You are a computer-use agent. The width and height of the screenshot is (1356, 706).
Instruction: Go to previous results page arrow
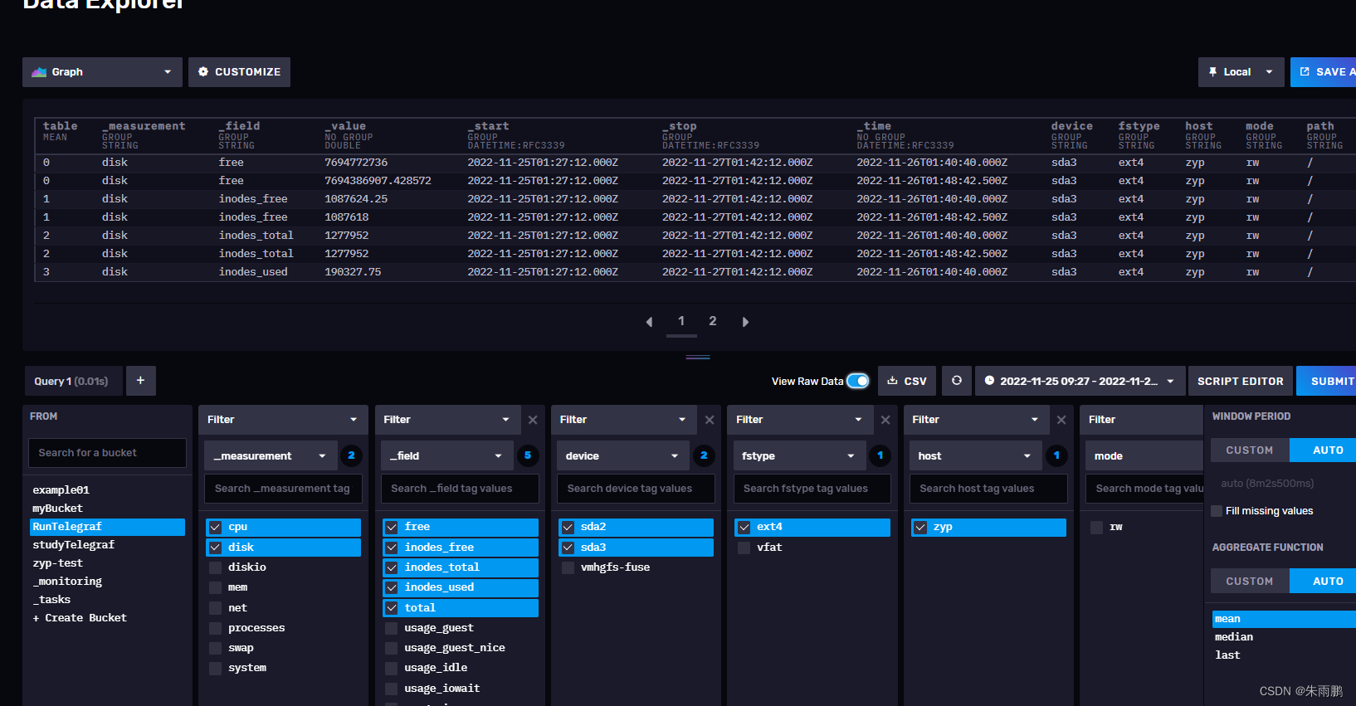649,322
